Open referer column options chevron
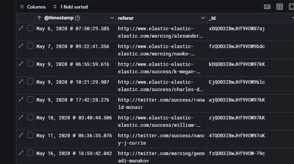Screen dimensions: 294x164 [203, 18]
